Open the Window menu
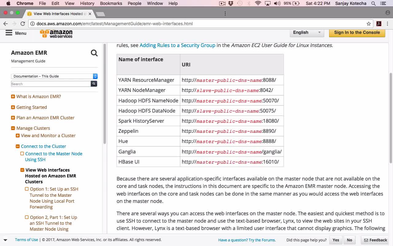The height and width of the screenshot is (246, 393). [x=155, y=3]
